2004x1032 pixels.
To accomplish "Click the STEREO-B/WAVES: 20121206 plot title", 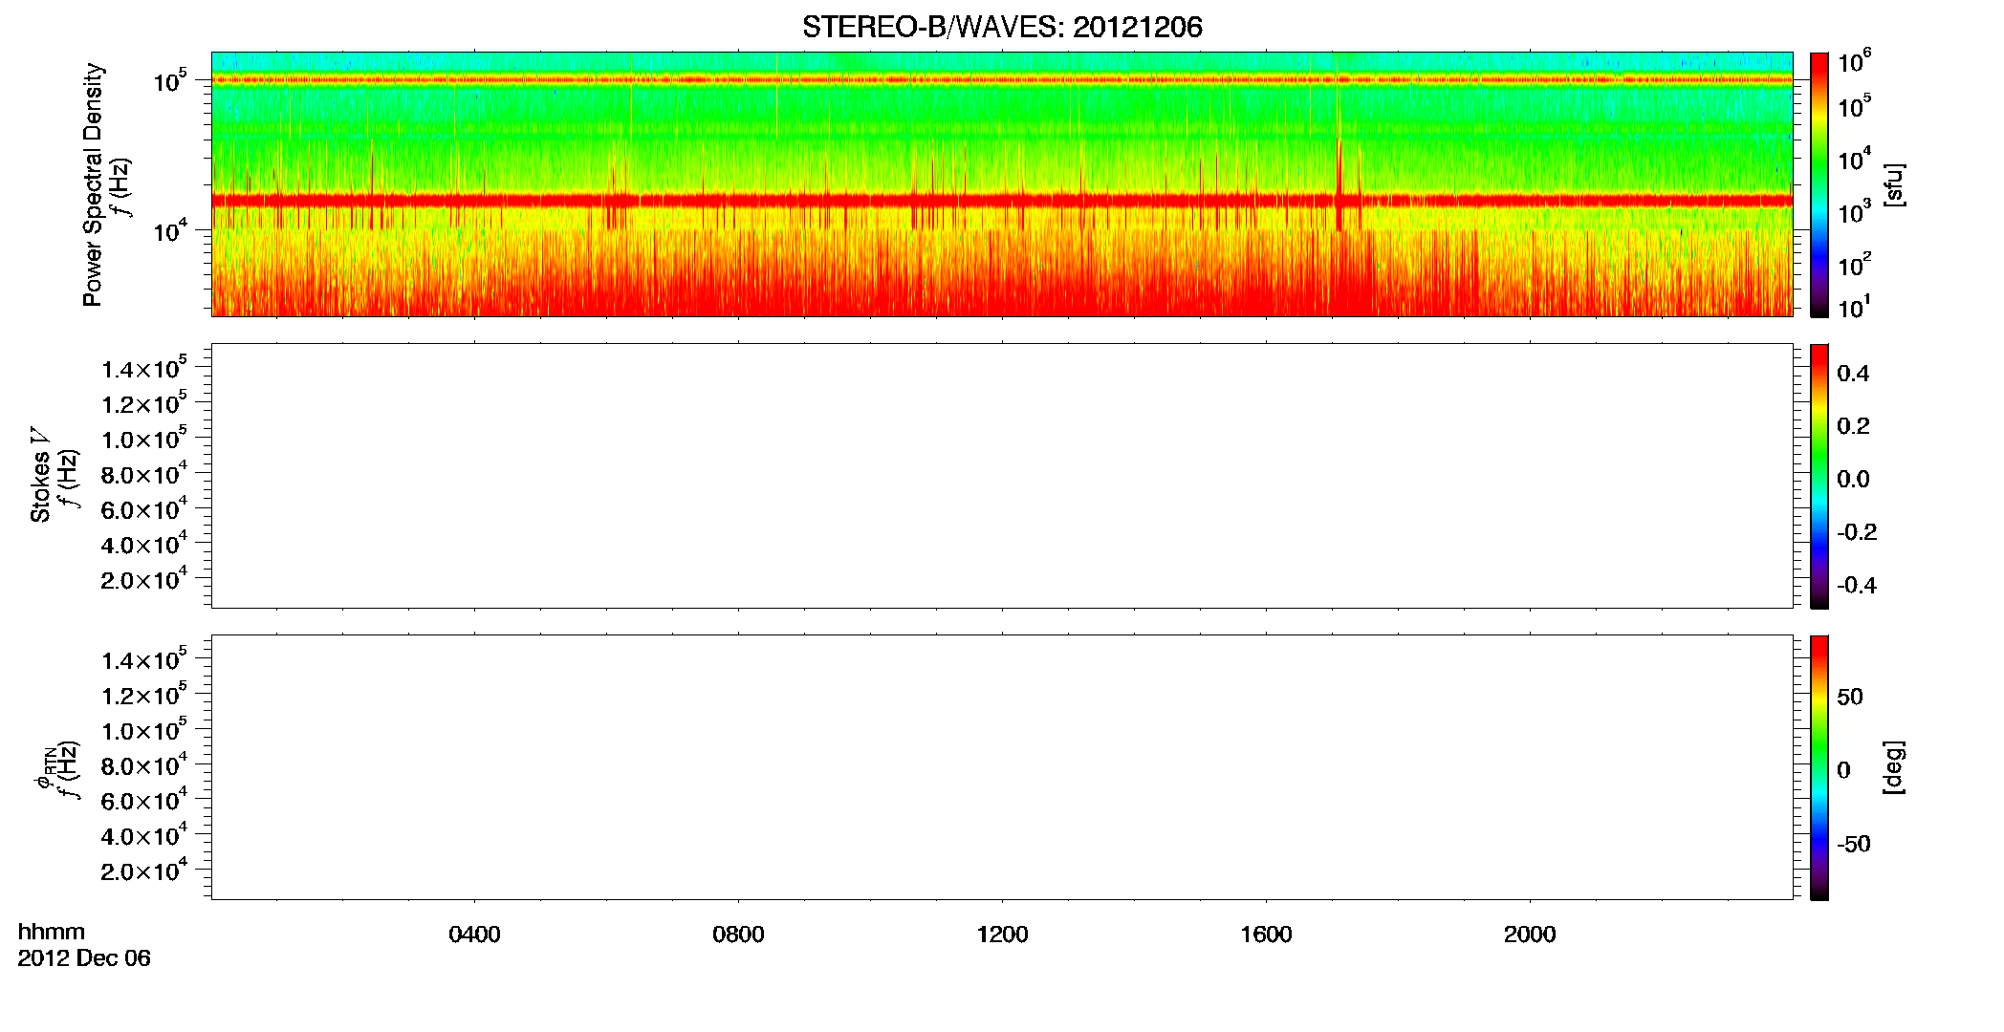I will [x=1002, y=27].
